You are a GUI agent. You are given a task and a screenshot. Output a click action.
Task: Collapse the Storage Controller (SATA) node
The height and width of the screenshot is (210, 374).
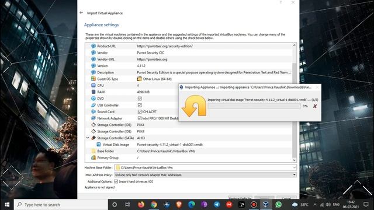tap(88, 138)
